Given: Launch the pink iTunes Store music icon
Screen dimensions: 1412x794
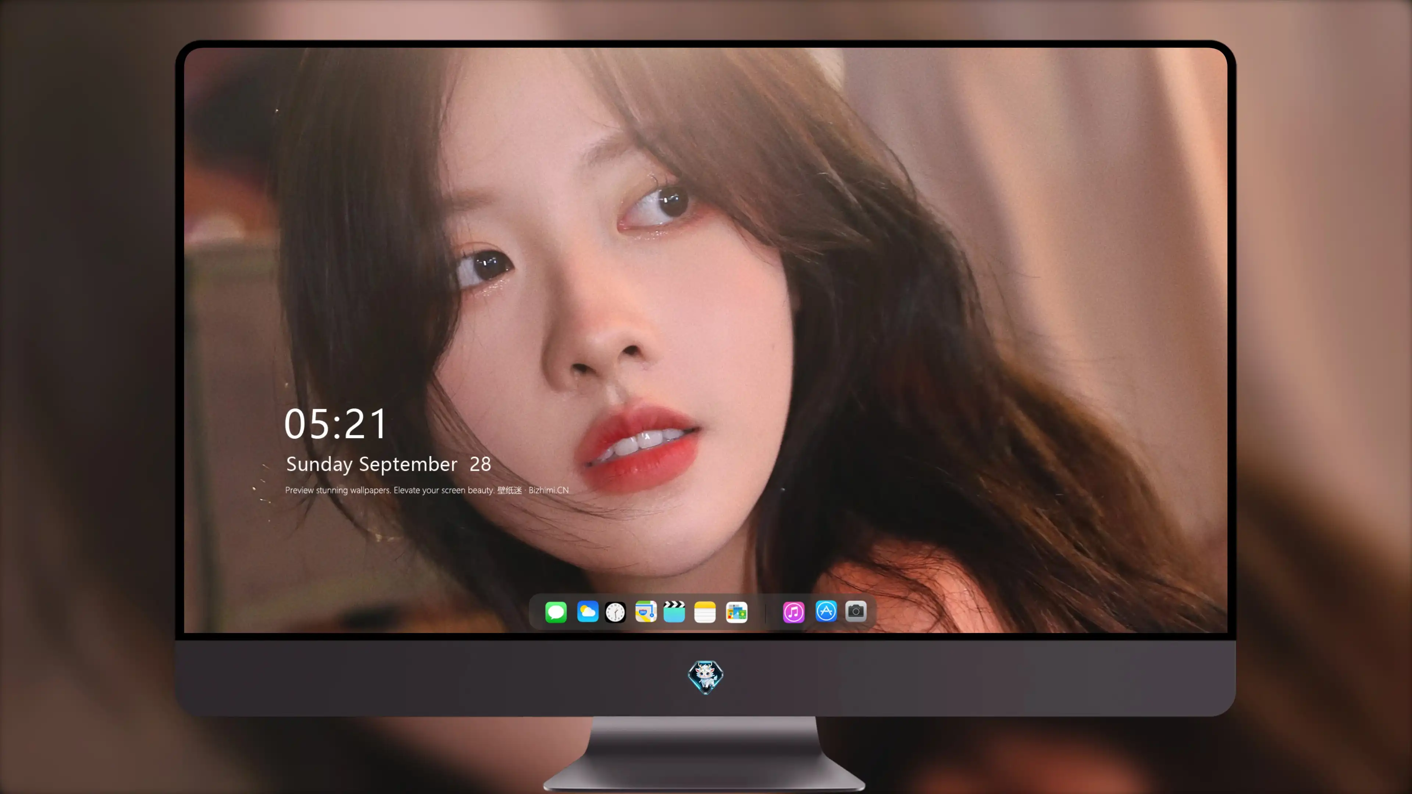Looking at the screenshot, I should pos(794,612).
